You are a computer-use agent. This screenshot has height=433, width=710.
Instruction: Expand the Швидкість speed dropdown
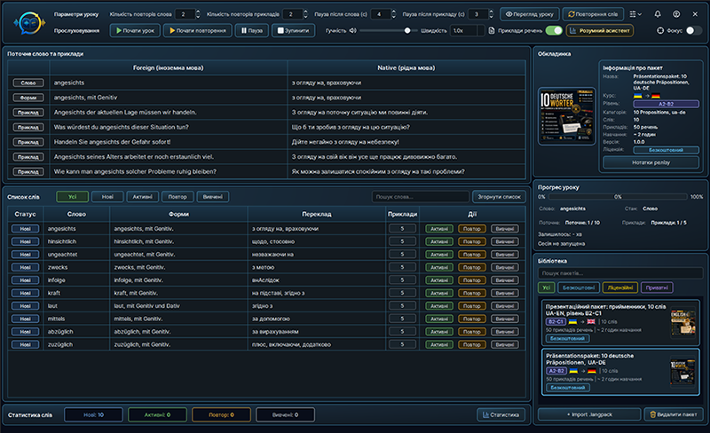(467, 30)
